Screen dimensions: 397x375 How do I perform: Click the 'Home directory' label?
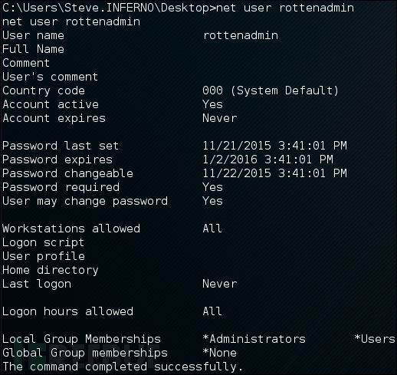pos(51,271)
